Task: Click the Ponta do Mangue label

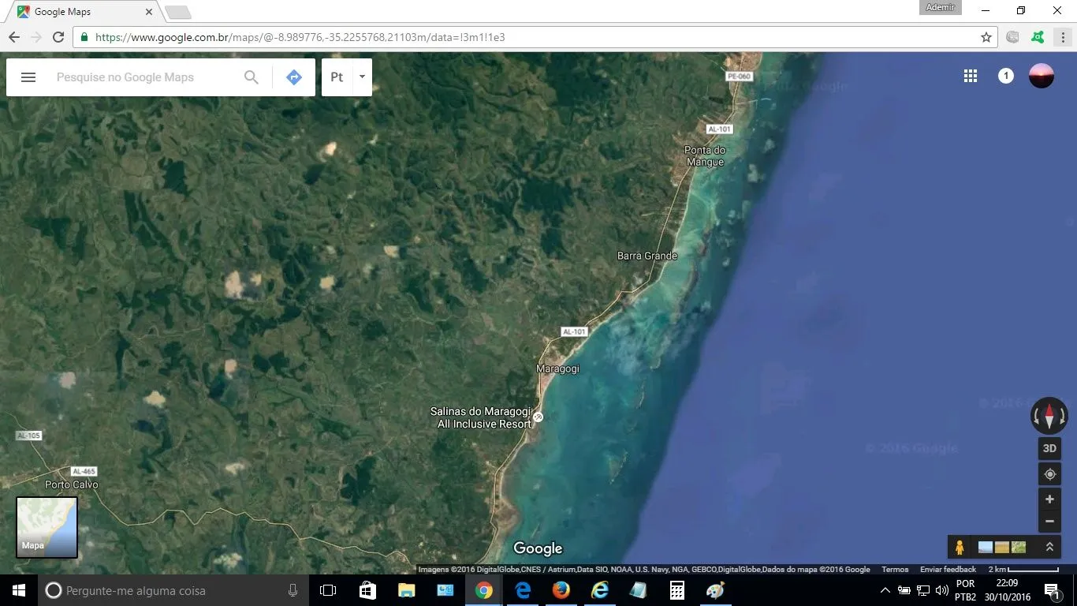Action: click(x=705, y=156)
